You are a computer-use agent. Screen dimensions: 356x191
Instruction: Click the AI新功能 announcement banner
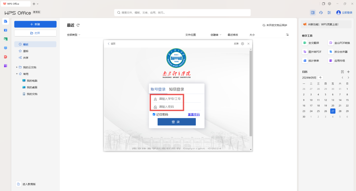[326, 24]
